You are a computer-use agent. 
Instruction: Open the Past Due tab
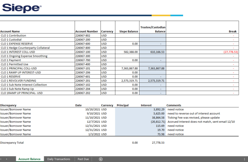click(83, 159)
